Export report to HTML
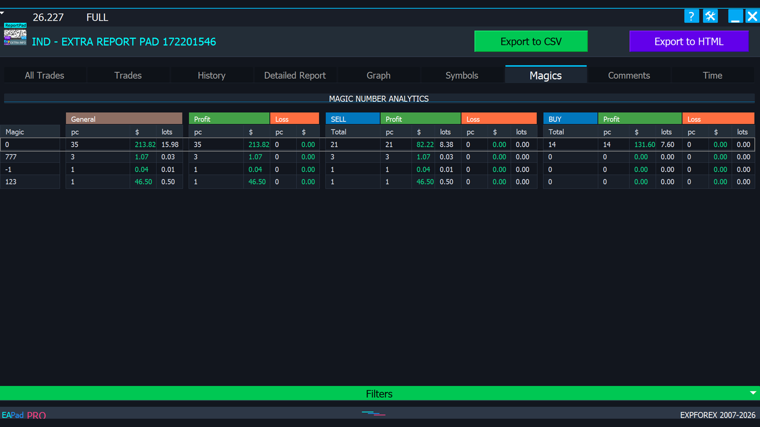 click(689, 42)
